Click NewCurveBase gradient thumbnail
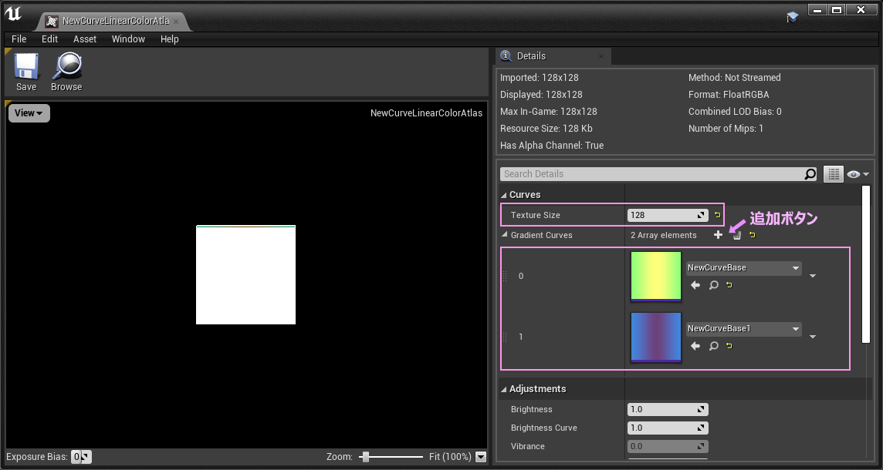This screenshot has height=470, width=883. [656, 276]
